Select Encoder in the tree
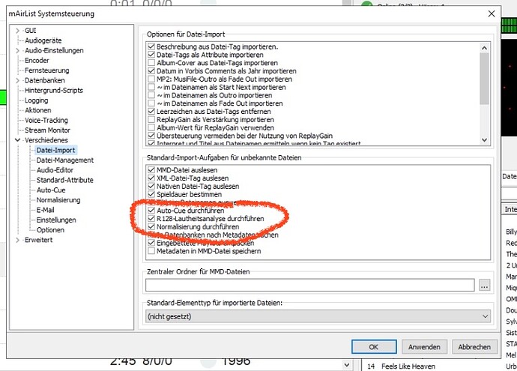This screenshot has height=371, width=517. click(37, 61)
